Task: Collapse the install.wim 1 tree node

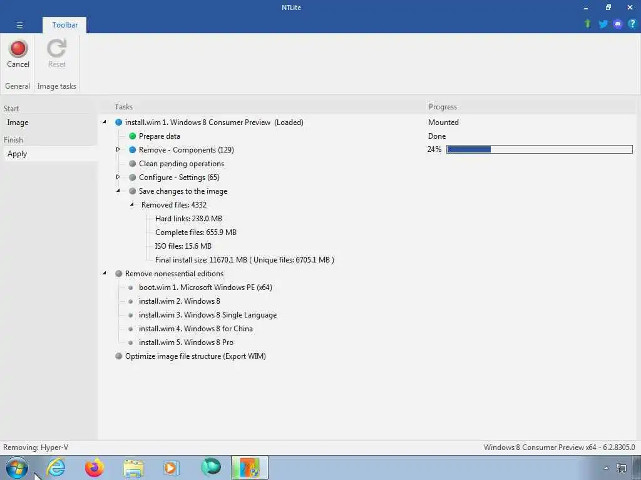Action: [105, 122]
